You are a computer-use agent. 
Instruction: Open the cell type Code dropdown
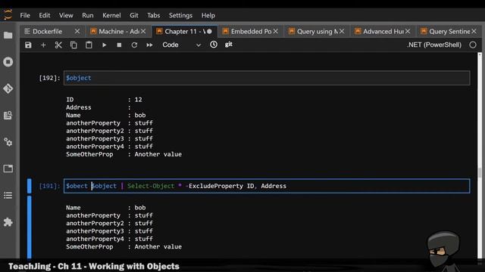click(182, 45)
